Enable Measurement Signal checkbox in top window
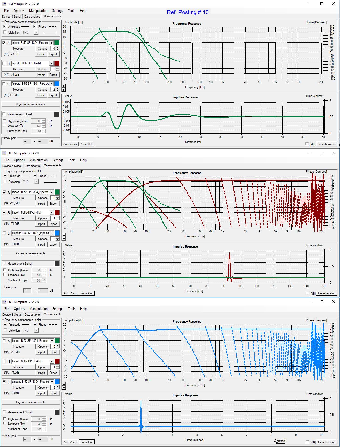340x447 pixels. [4, 114]
